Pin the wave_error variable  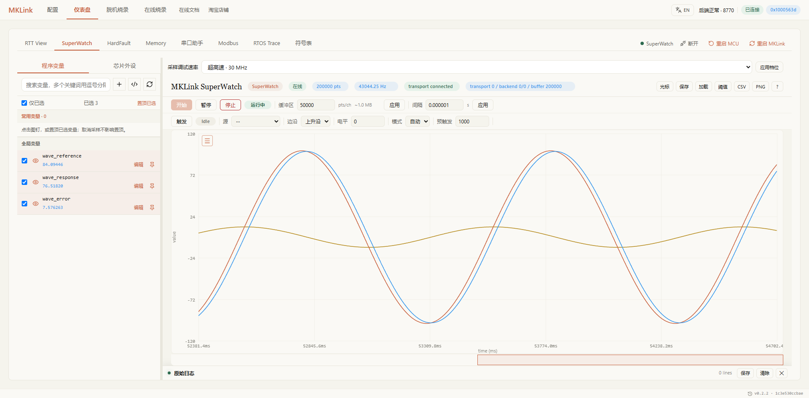coord(152,208)
